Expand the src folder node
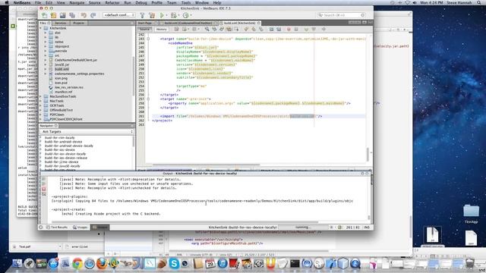This screenshot has width=486, height=273. tap(46, 55)
